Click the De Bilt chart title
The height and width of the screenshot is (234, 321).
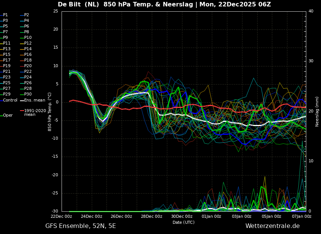164,4
